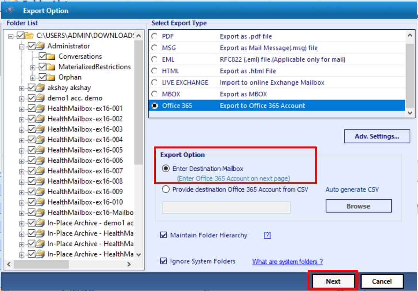Click the MaterializedRestrictions folder icon
418x291 pixels.
[x=51, y=67]
